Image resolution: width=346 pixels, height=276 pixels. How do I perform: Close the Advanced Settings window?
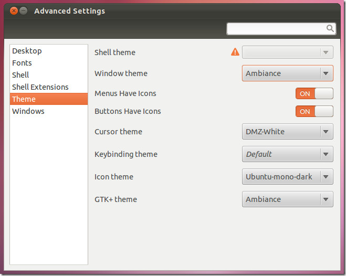14,10
